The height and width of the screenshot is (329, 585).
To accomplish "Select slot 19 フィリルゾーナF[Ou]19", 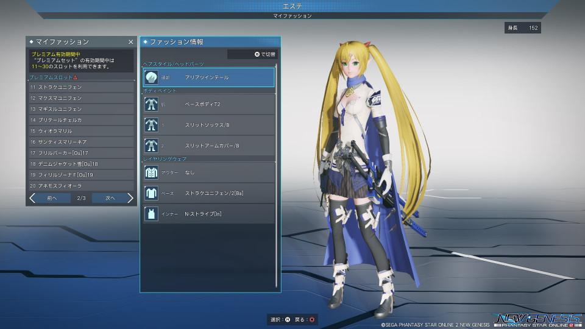I will tap(81, 175).
